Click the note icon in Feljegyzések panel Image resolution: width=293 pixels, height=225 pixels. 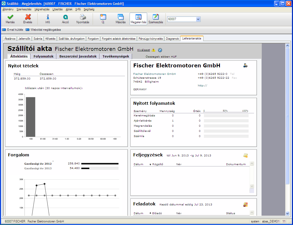[245, 155]
